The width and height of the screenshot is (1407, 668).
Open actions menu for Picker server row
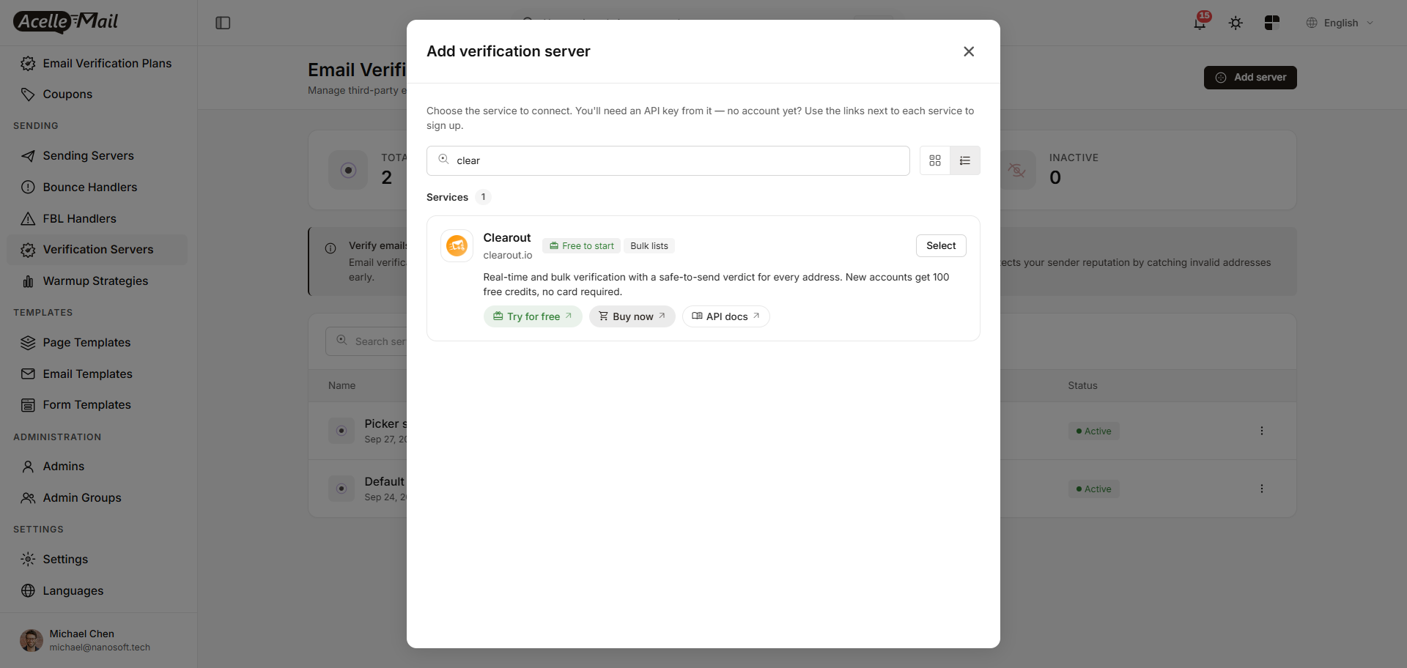tap(1261, 431)
